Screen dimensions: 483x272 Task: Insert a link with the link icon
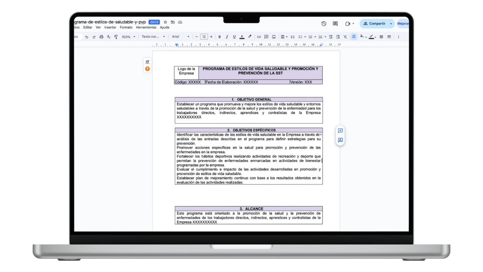coord(259,37)
